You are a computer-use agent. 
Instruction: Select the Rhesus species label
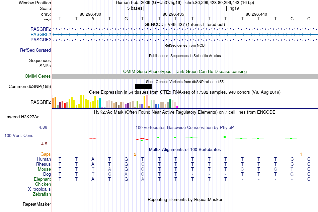tap(44, 164)
